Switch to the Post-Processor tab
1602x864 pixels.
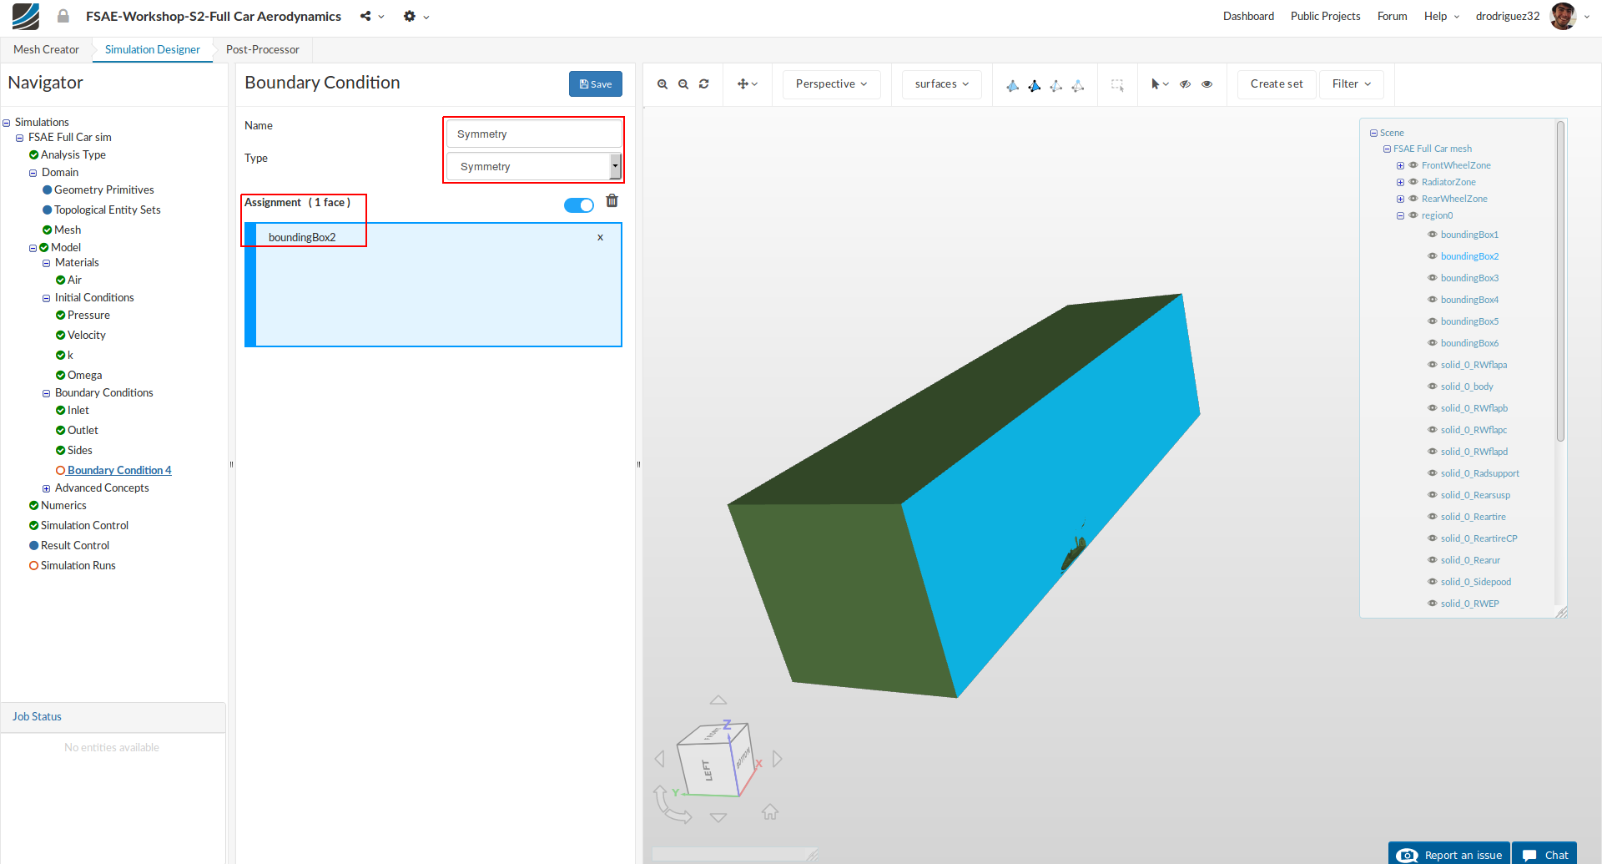coord(263,49)
